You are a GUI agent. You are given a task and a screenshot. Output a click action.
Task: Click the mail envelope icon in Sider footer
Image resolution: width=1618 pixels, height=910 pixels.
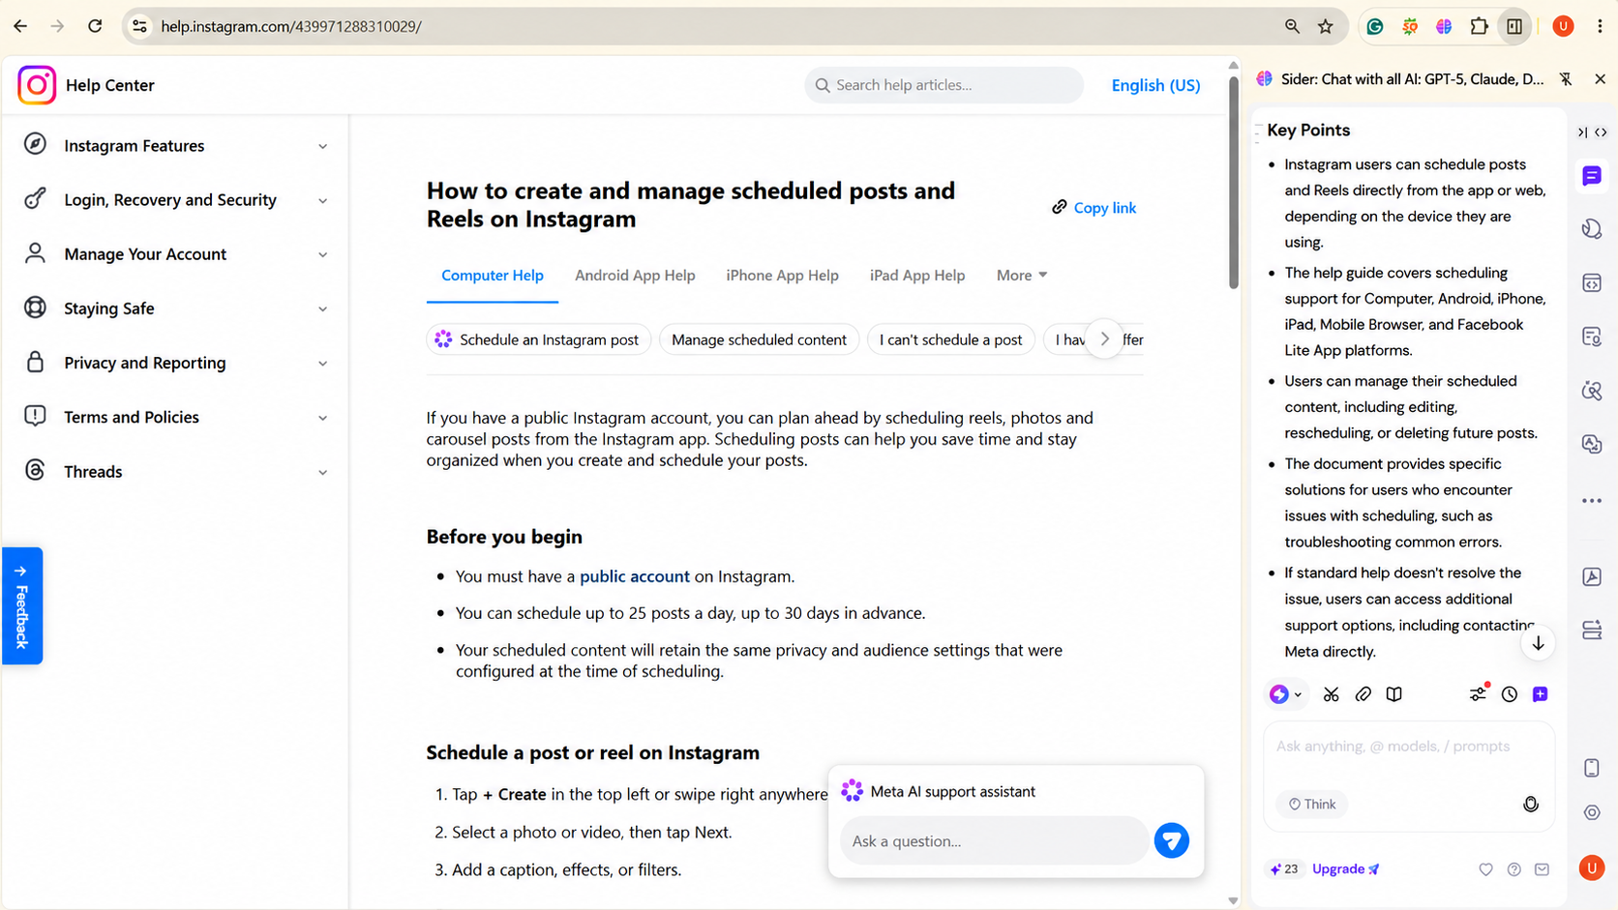1543,869
